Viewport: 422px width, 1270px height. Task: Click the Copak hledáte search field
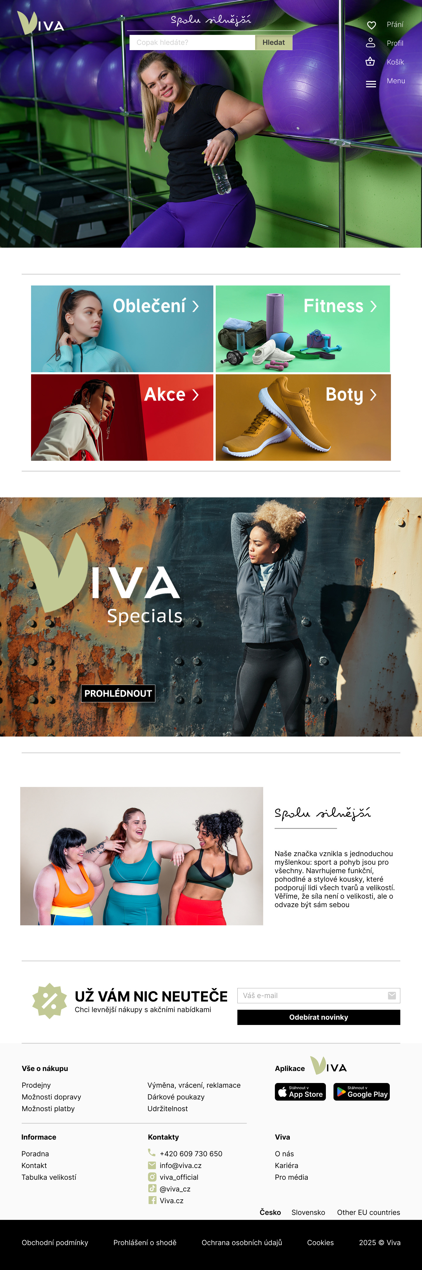(192, 42)
